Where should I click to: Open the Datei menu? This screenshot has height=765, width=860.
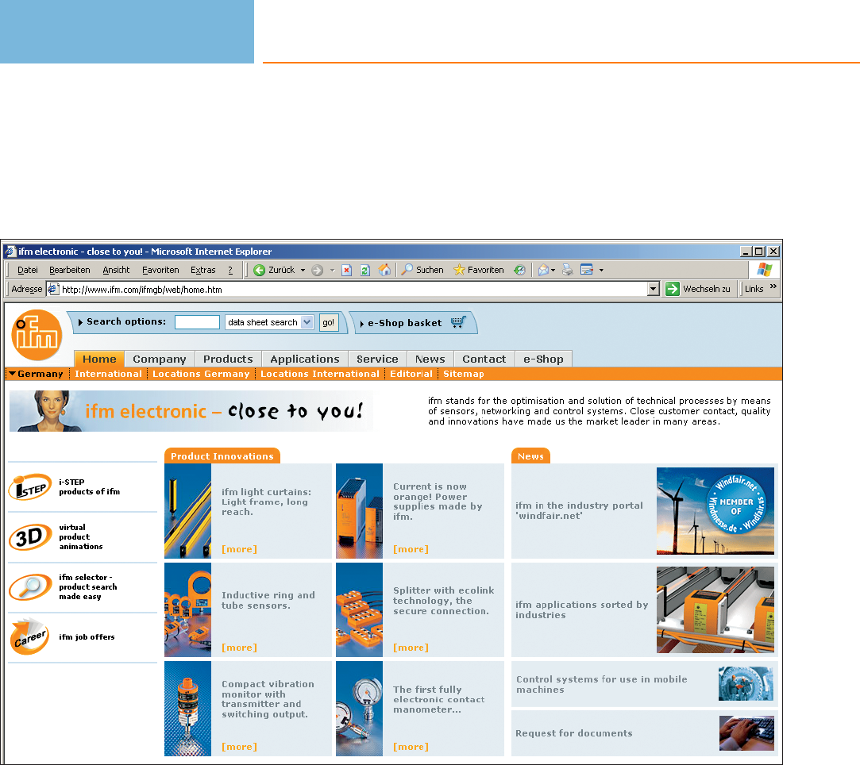point(28,270)
